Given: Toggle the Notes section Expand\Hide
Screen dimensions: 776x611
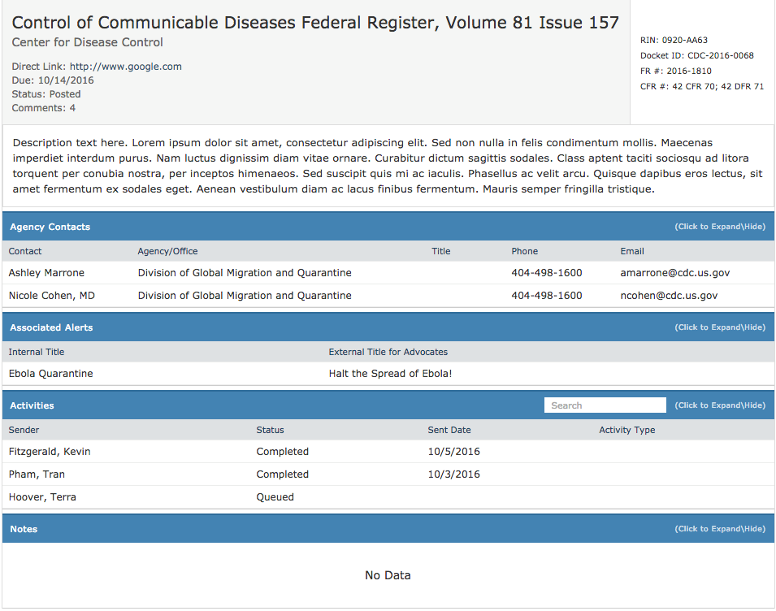Looking at the screenshot, I should (720, 529).
